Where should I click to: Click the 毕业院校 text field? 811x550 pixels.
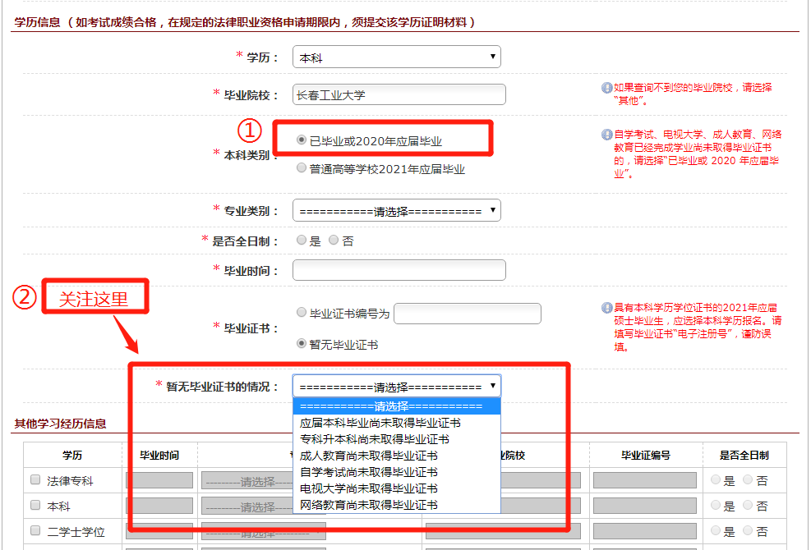pyautogui.click(x=399, y=94)
